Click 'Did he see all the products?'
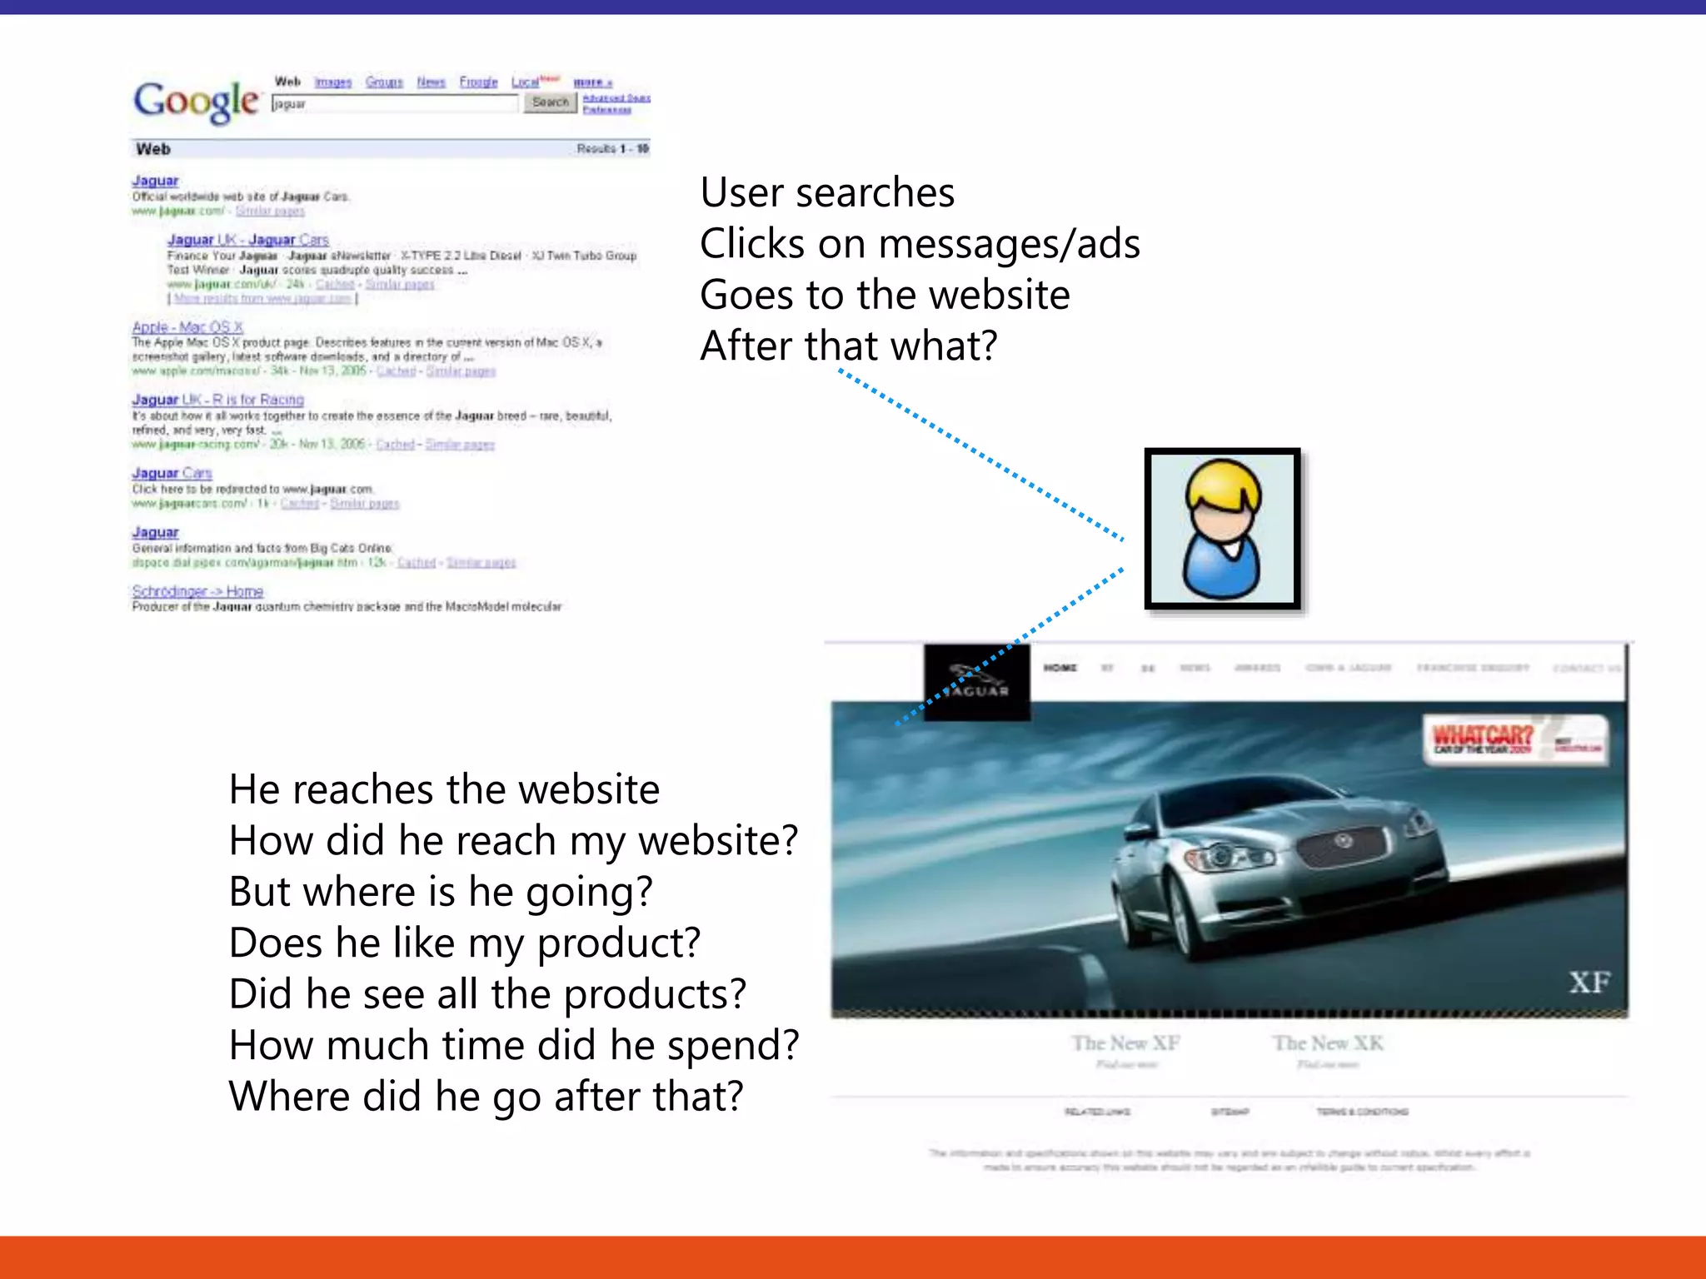This screenshot has width=1706, height=1279. tap(488, 994)
